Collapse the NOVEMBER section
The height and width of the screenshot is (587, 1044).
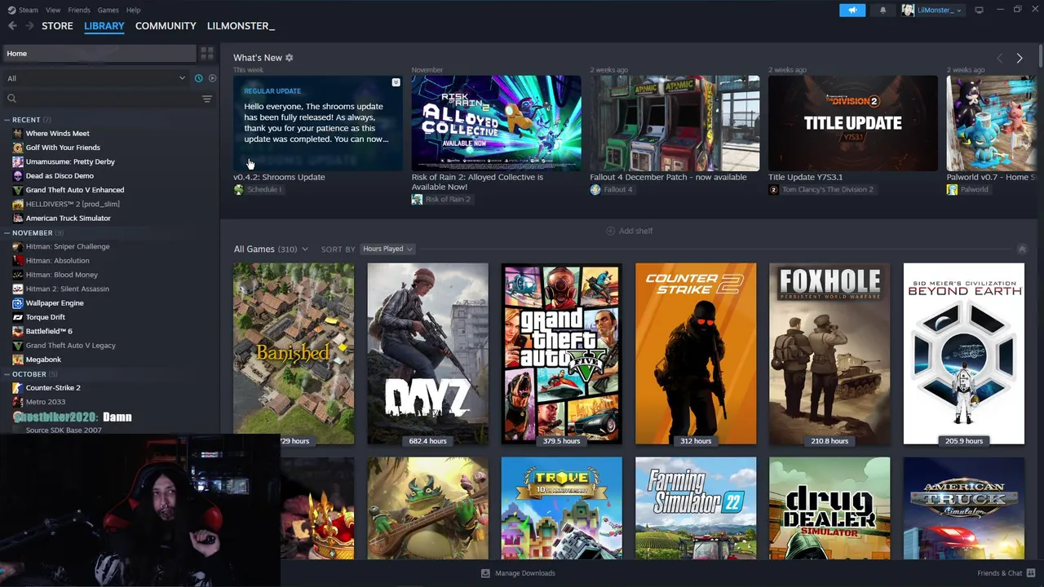coord(8,232)
